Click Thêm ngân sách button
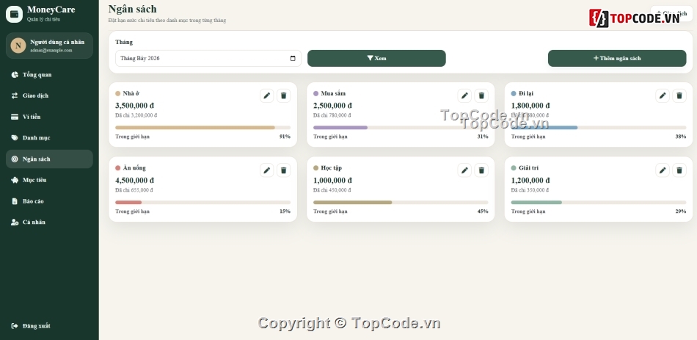Image resolution: width=697 pixels, height=340 pixels. click(617, 58)
